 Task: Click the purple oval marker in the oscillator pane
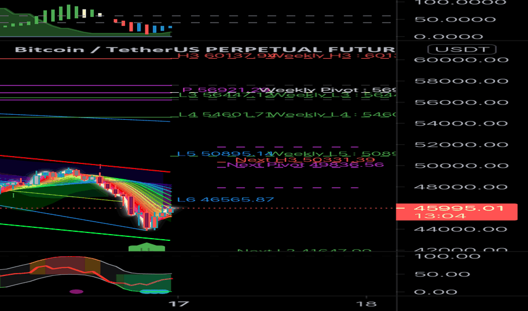tap(76, 292)
